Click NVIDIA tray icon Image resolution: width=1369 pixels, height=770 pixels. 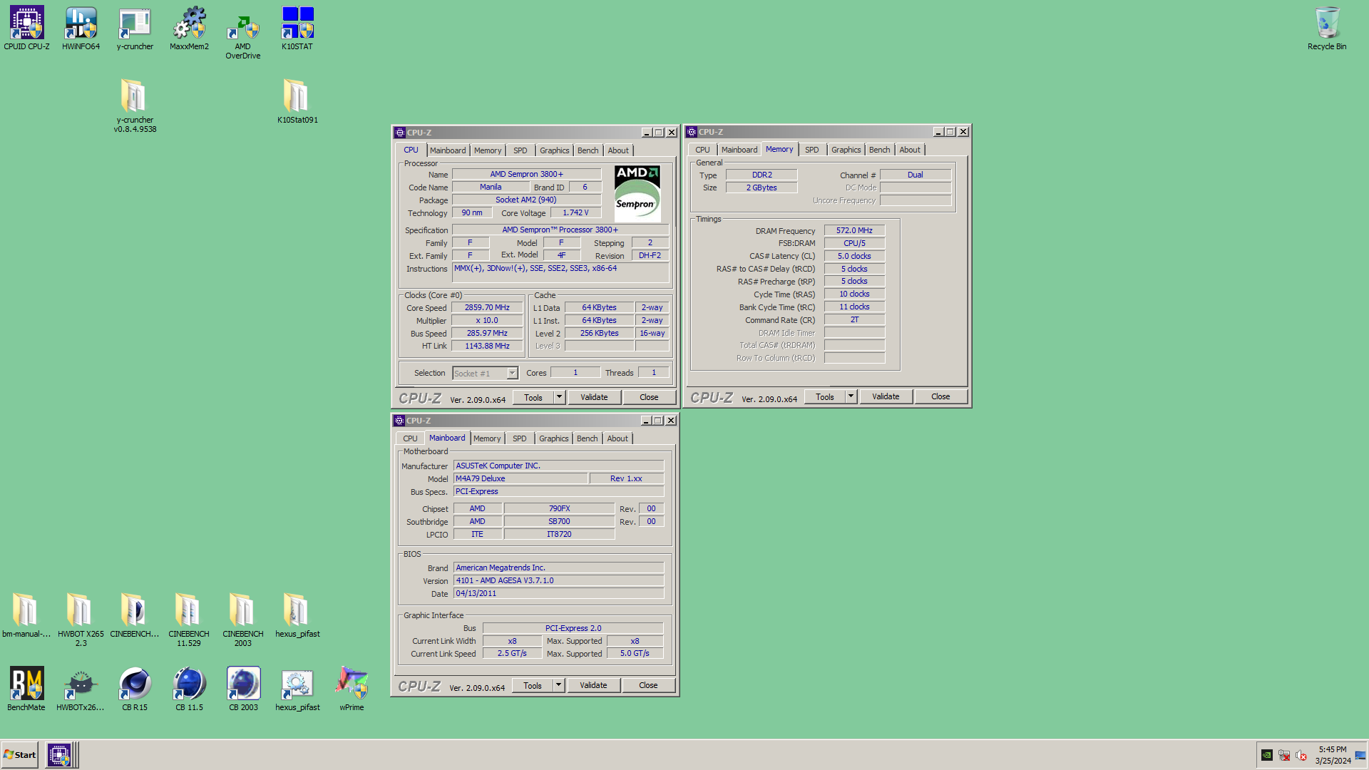[x=1267, y=755]
